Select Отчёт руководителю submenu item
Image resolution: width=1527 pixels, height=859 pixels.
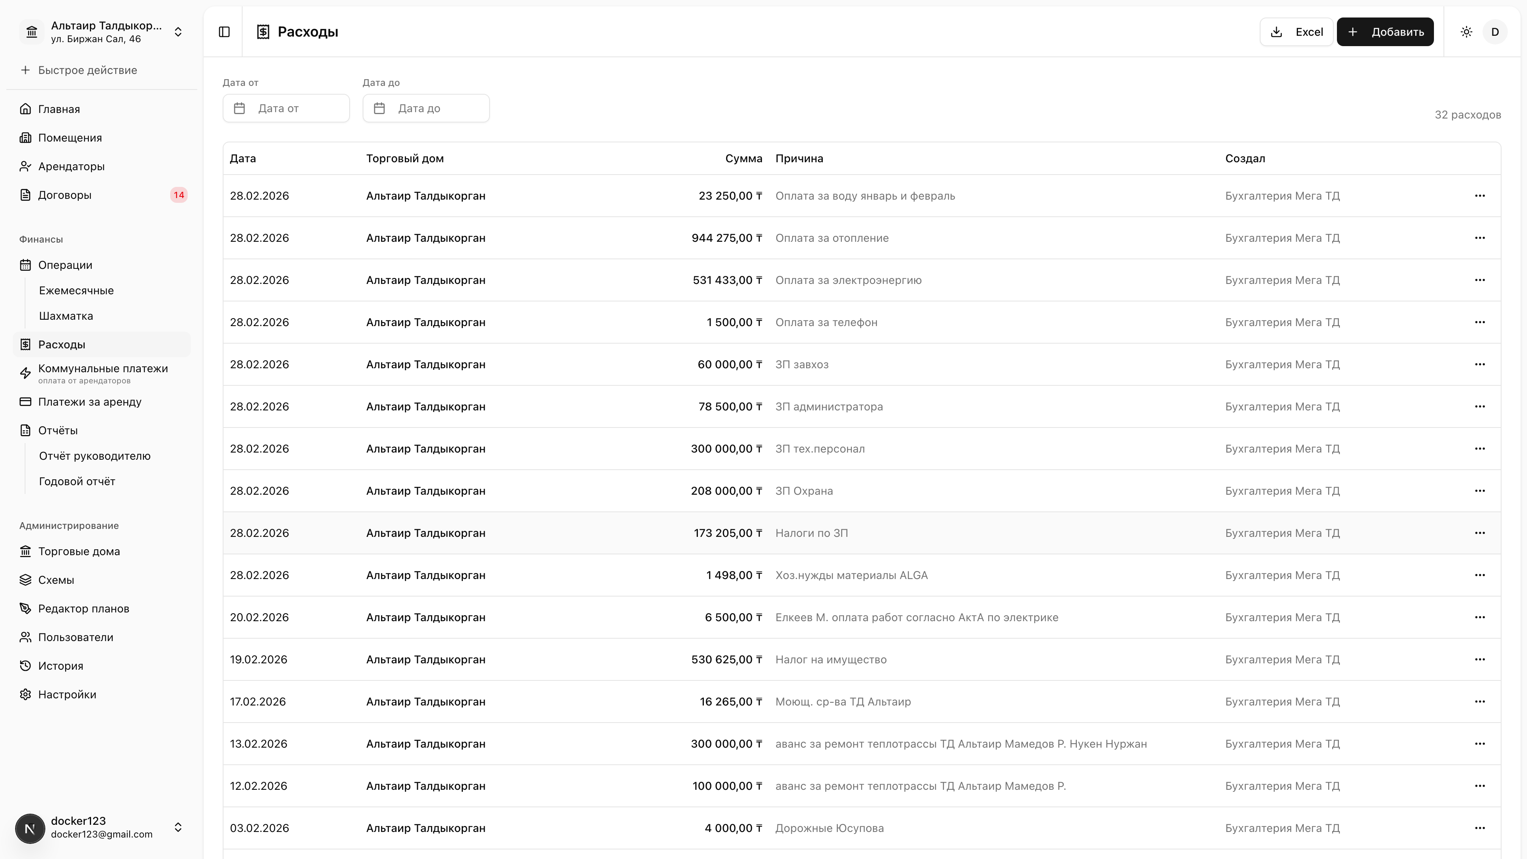pos(95,456)
